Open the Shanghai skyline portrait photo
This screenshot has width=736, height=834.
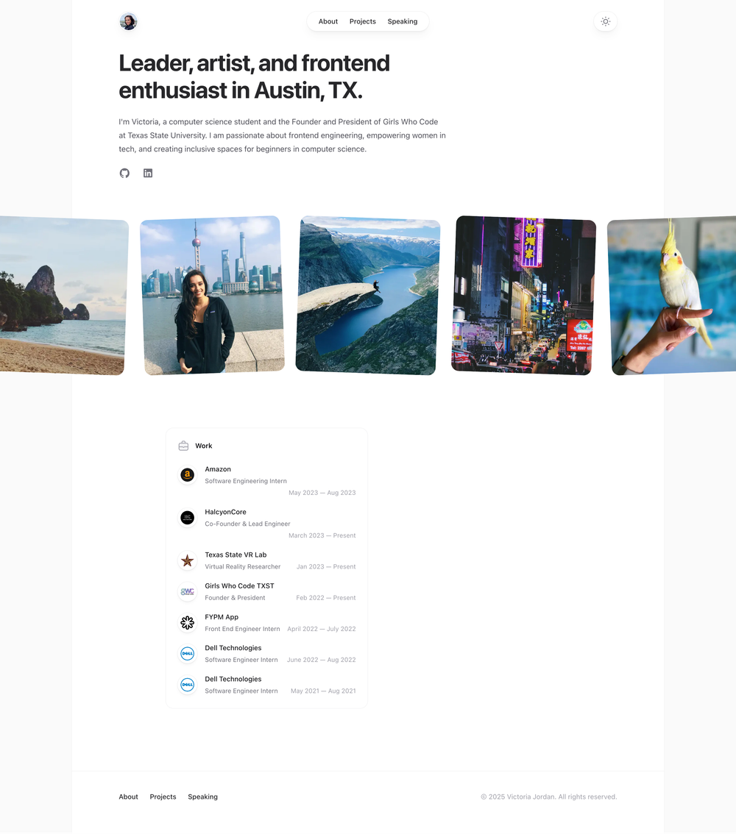[x=213, y=295]
